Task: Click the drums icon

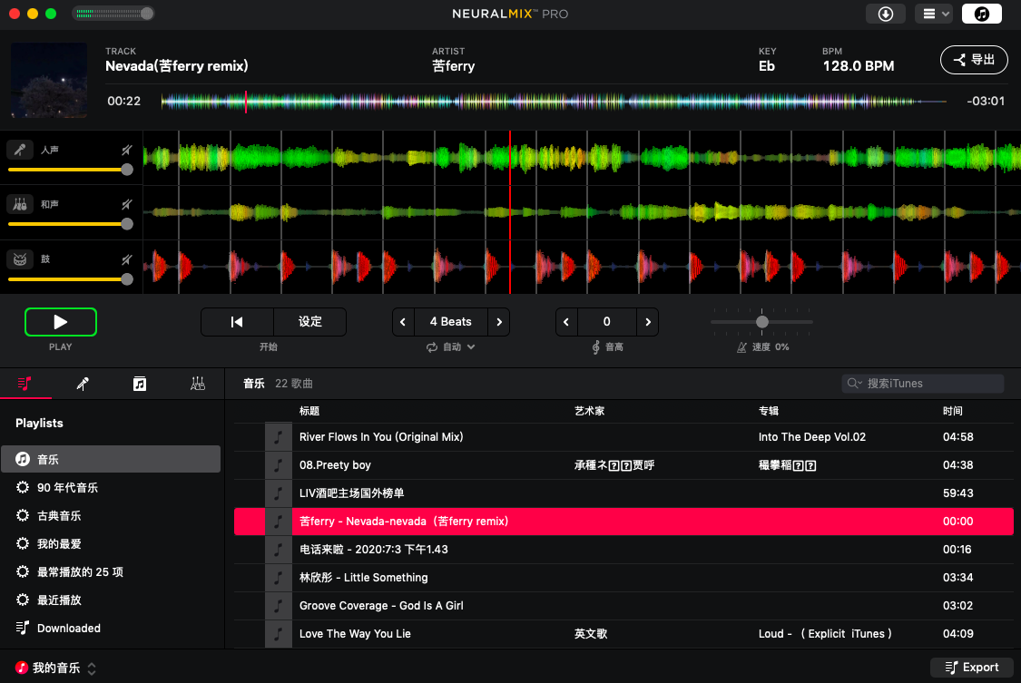Action: [x=20, y=259]
